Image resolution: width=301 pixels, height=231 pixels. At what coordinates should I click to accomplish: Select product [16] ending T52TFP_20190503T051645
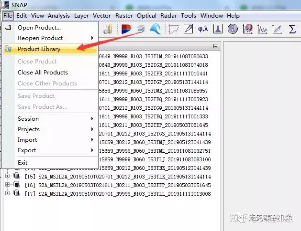118,185
